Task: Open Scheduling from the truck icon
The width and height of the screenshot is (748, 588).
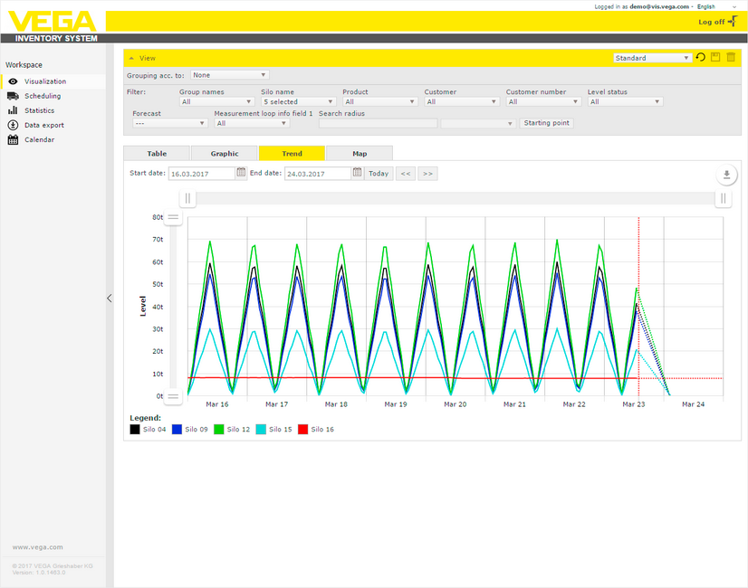Action: 14,96
